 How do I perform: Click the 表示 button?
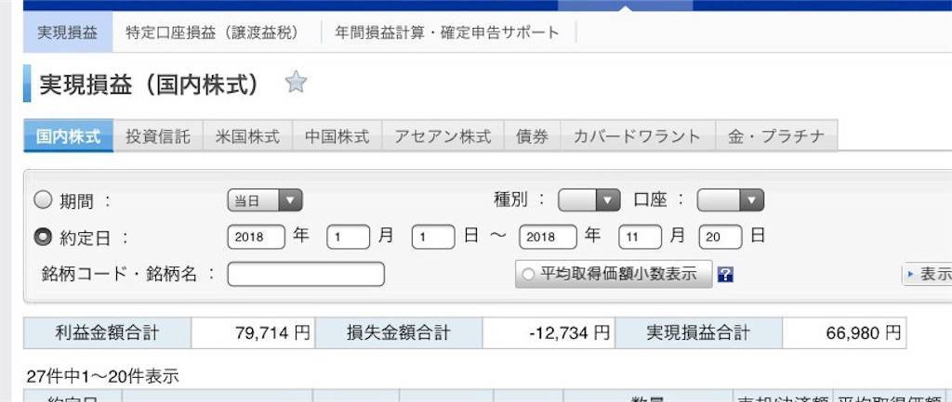point(927,274)
